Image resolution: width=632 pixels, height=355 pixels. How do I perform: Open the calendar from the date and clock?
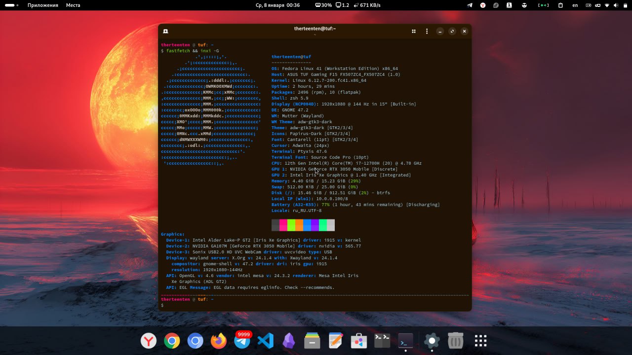(x=277, y=5)
